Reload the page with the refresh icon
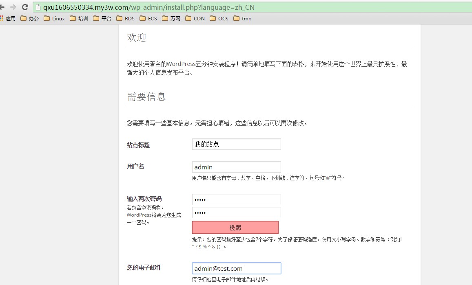 [x=25, y=7]
